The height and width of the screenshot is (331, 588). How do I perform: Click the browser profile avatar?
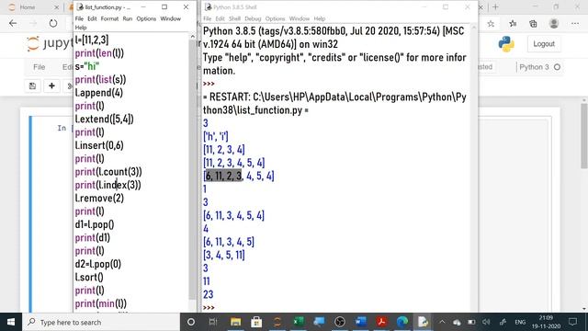pos(554,24)
